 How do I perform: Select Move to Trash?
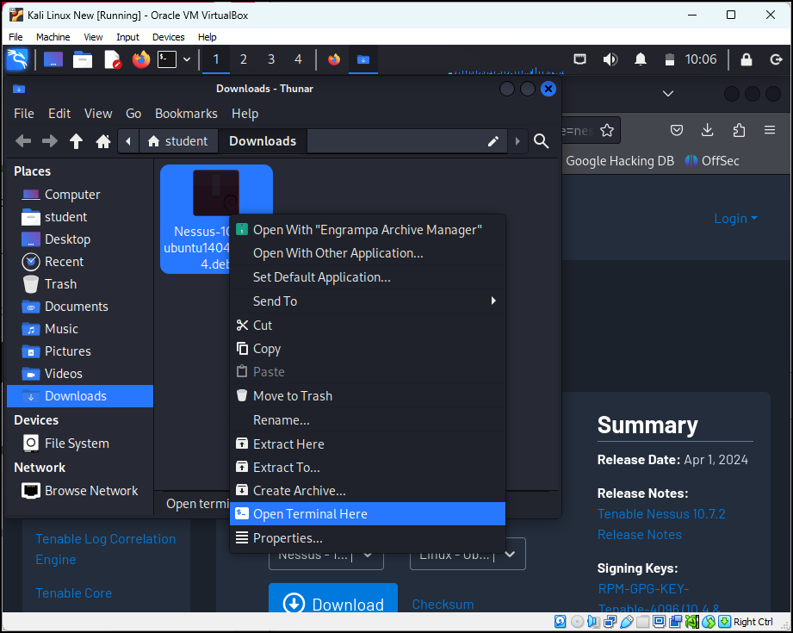pos(368,396)
